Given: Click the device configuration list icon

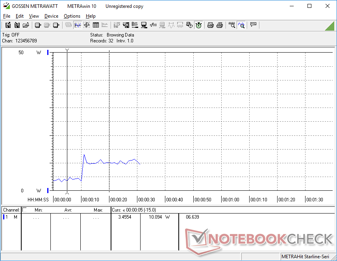Looking at the screenshot, I should click(x=126, y=25).
